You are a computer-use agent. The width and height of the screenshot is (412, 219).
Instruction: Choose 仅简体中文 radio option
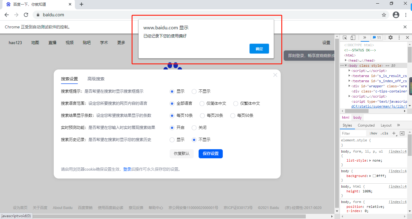click(x=202, y=103)
